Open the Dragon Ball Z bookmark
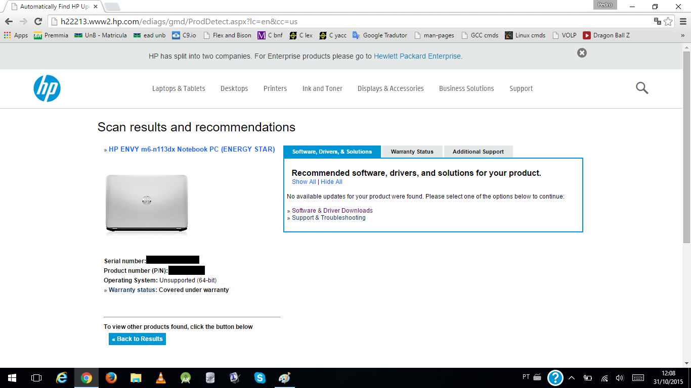691x388 pixels. pyautogui.click(x=606, y=35)
